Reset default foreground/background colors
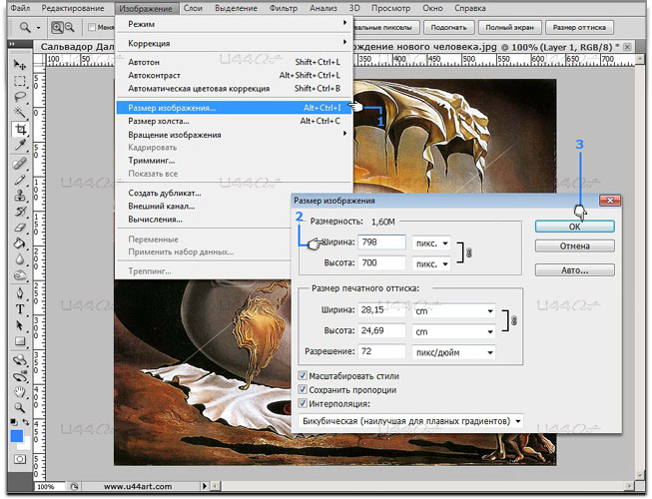The image size is (652, 499). tap(14, 422)
